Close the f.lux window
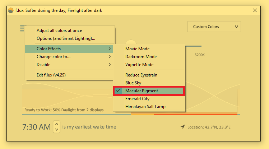Screen dimensions: 269x149 (255, 10)
